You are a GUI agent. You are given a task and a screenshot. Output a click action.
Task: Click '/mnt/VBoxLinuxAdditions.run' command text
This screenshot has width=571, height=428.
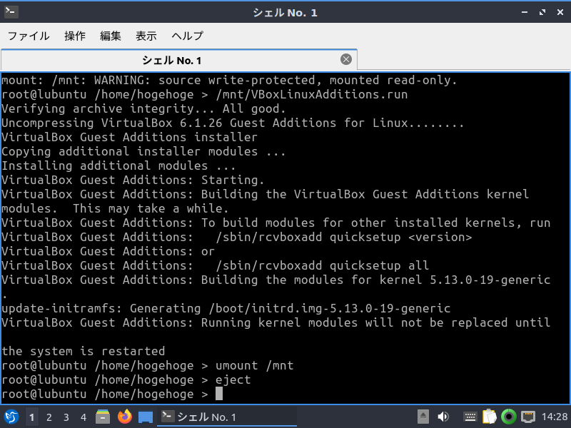(x=312, y=94)
